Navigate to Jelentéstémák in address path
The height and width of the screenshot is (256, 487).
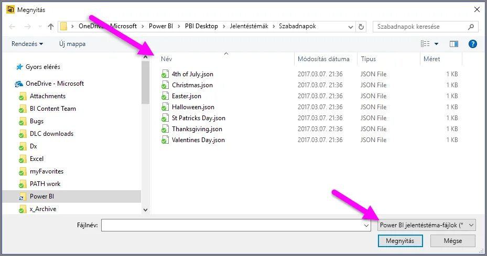click(x=249, y=26)
